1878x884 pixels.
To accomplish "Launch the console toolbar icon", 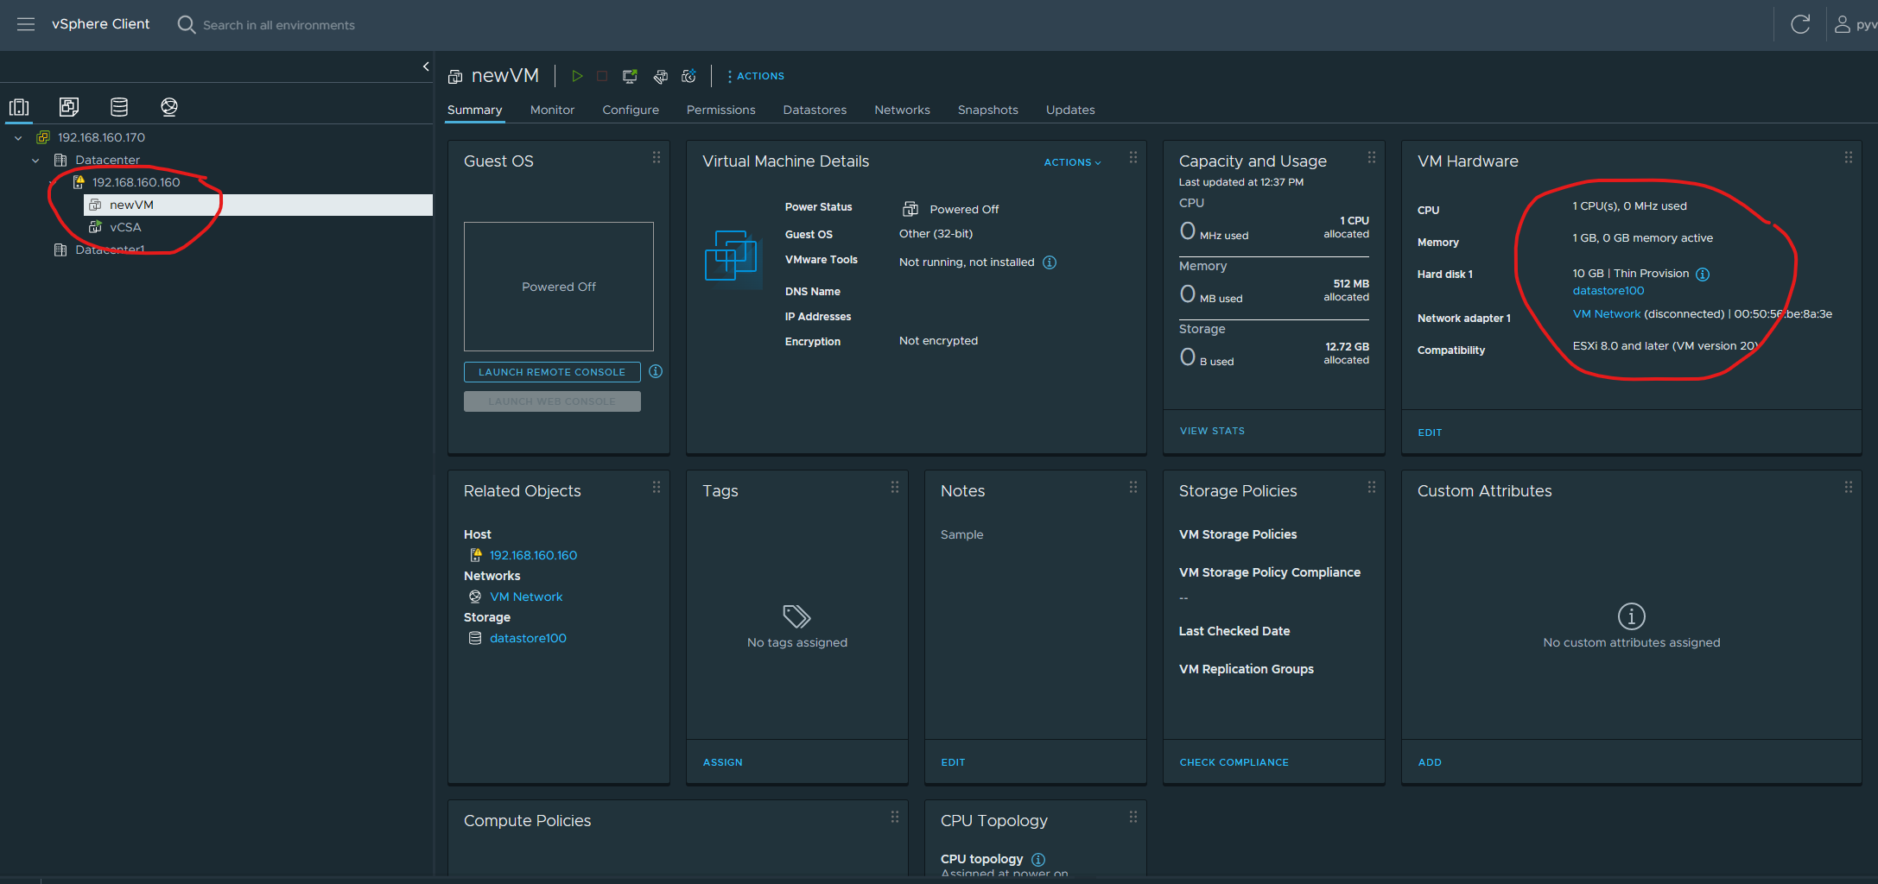I will [630, 76].
